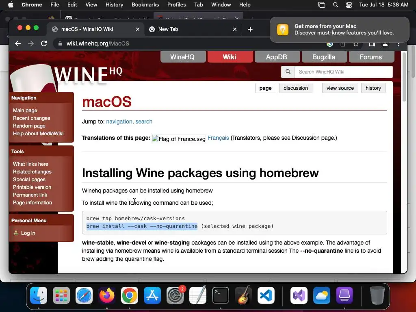Viewport: 416px width, 312px height.
Task: Open the Profiles menu
Action: 176,5
